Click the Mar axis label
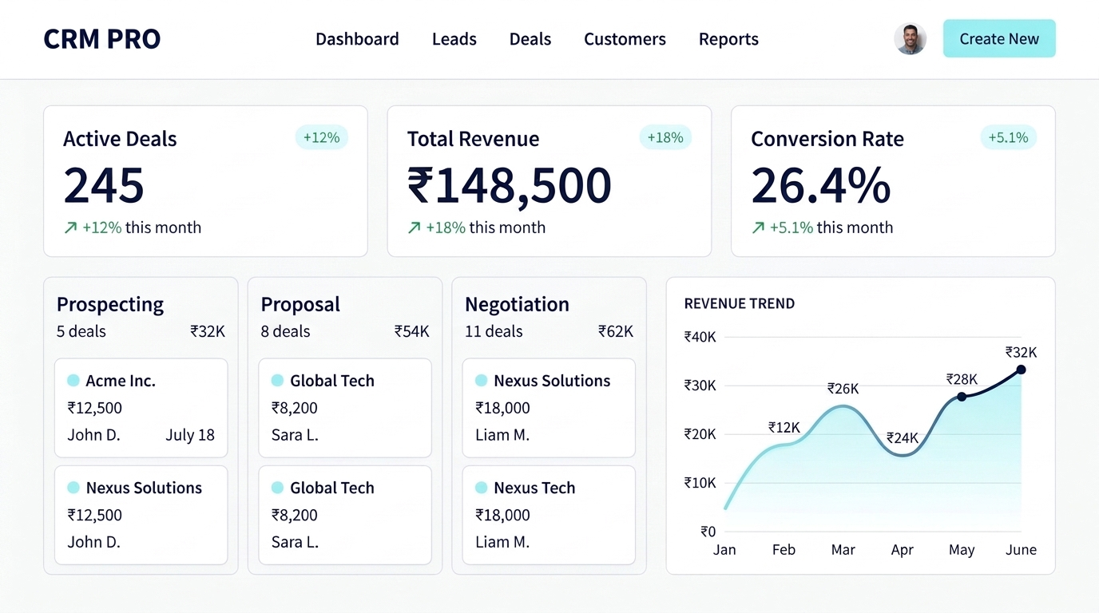 (843, 550)
